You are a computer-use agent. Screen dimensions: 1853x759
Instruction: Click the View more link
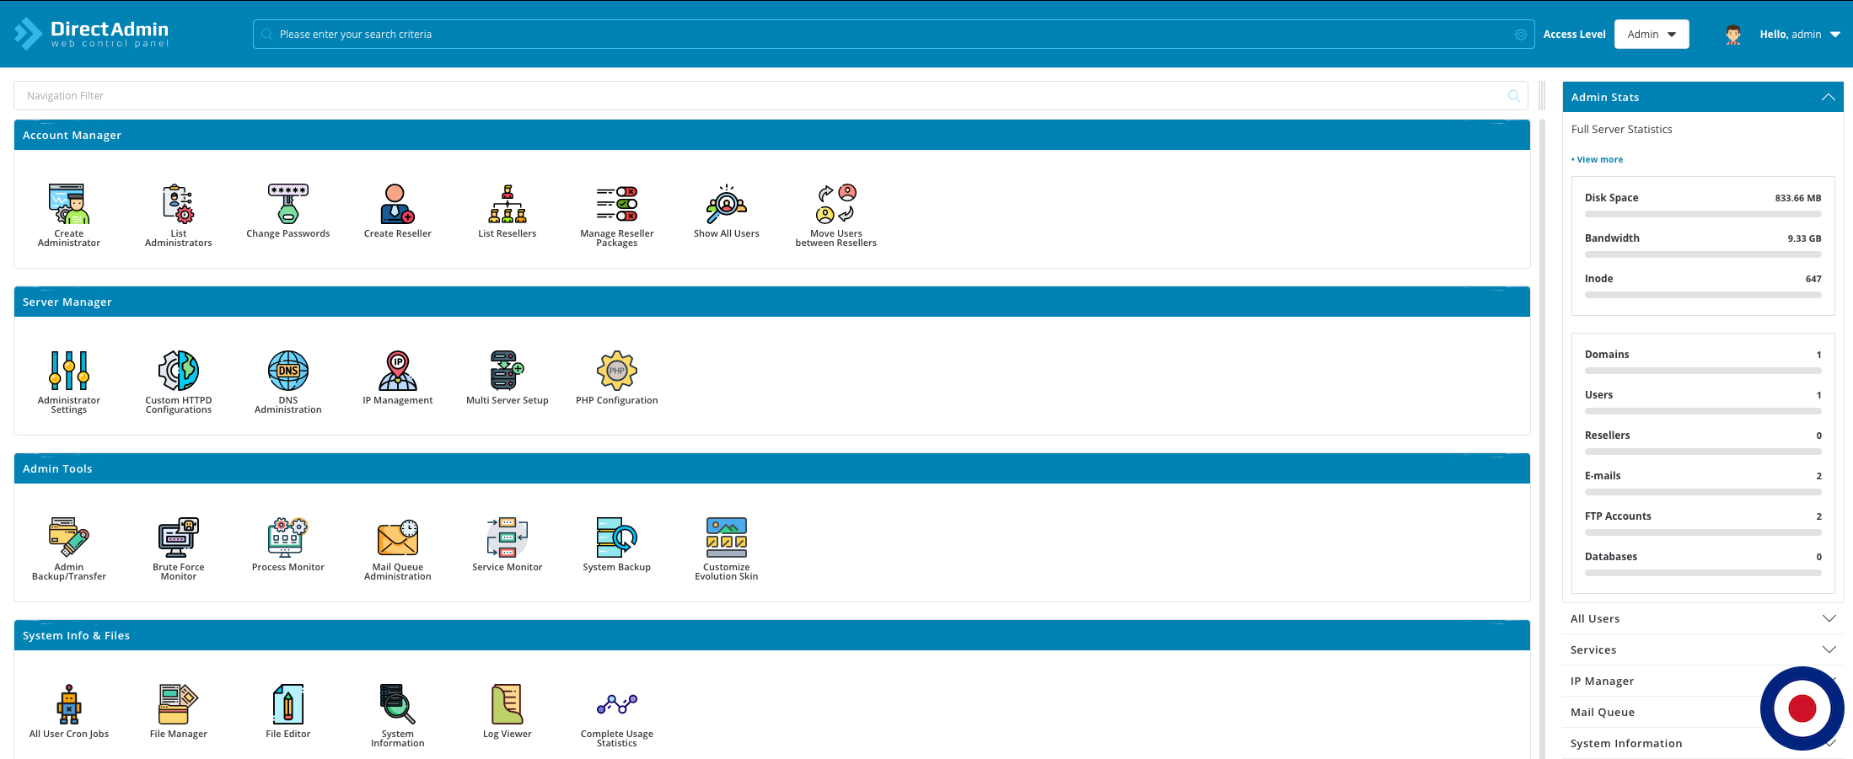coord(1599,159)
